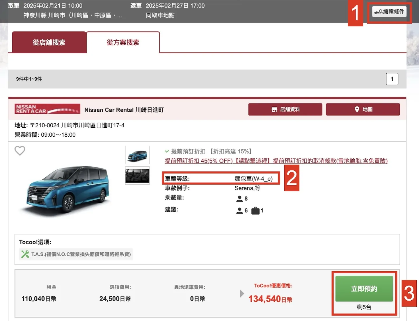Viewport: 419px width, 321px height.
Task: Click the return date 2025年02月27日 17:00
Action: click(x=175, y=6)
